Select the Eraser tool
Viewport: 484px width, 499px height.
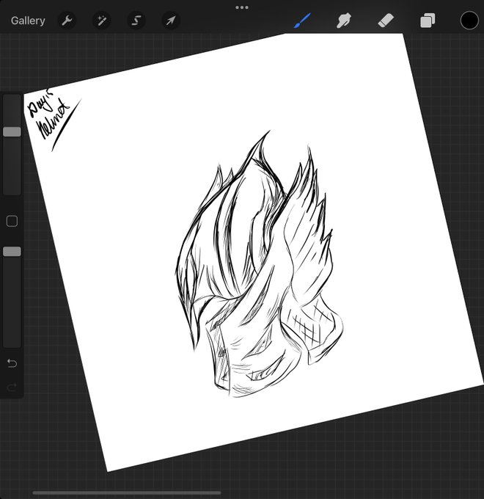[x=386, y=21]
